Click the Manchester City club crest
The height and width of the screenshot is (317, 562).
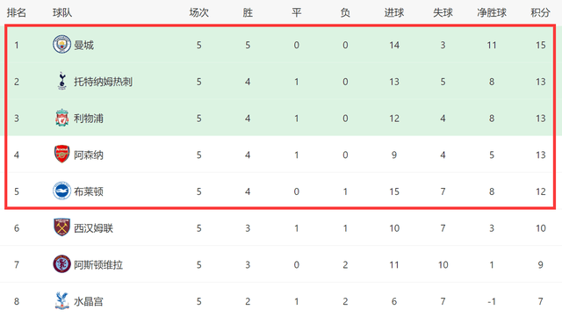point(61,45)
